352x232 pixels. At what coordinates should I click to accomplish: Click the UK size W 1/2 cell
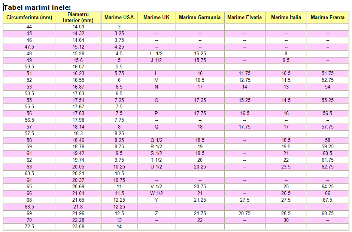click(156, 194)
